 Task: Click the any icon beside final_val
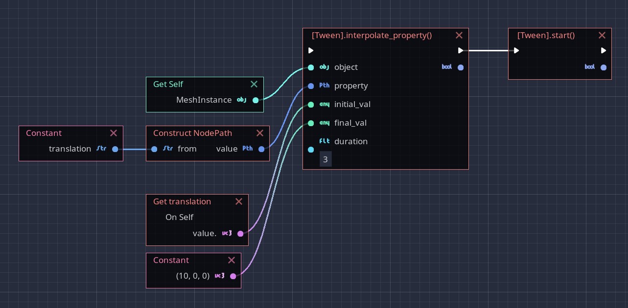click(324, 123)
